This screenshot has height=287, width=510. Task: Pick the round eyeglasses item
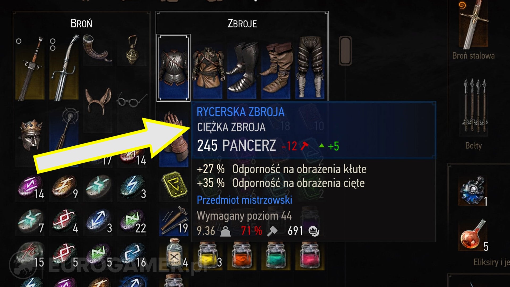[x=132, y=100]
